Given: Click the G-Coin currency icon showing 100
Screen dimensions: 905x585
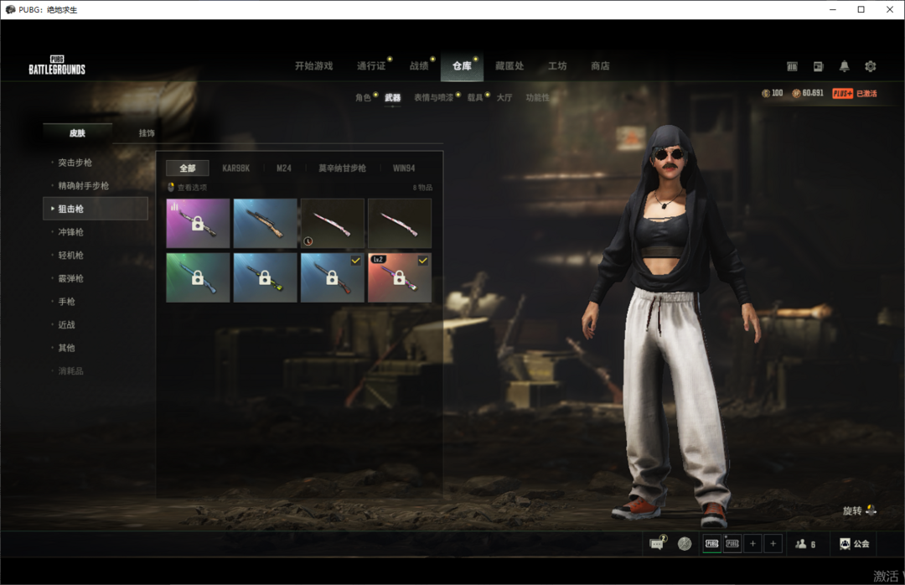Looking at the screenshot, I should [766, 94].
